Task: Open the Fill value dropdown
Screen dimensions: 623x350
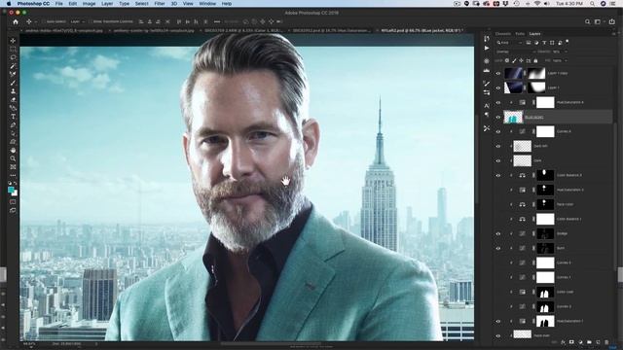Action: coord(566,60)
